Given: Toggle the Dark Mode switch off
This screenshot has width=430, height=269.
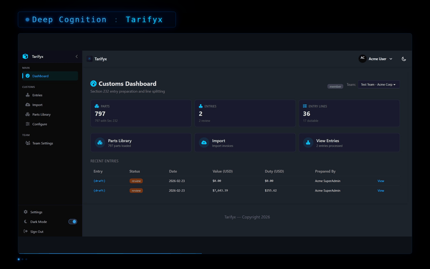Looking at the screenshot, I should tap(73, 221).
